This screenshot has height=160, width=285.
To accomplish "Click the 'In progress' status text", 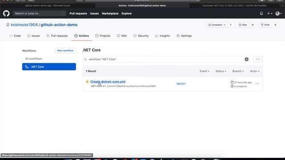I will pyautogui.click(x=240, y=86).
